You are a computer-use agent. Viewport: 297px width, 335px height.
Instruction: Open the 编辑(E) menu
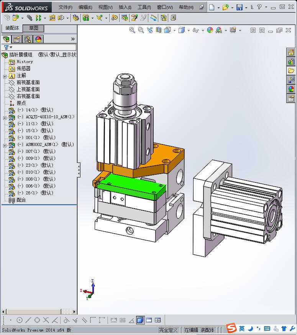pos(85,7)
